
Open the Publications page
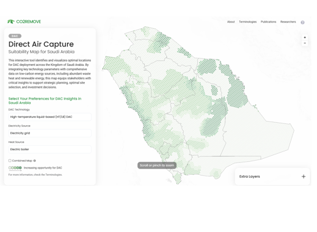tap(268, 22)
